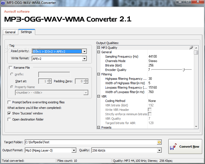Click the Auvisoft software link

(x=17, y=11)
